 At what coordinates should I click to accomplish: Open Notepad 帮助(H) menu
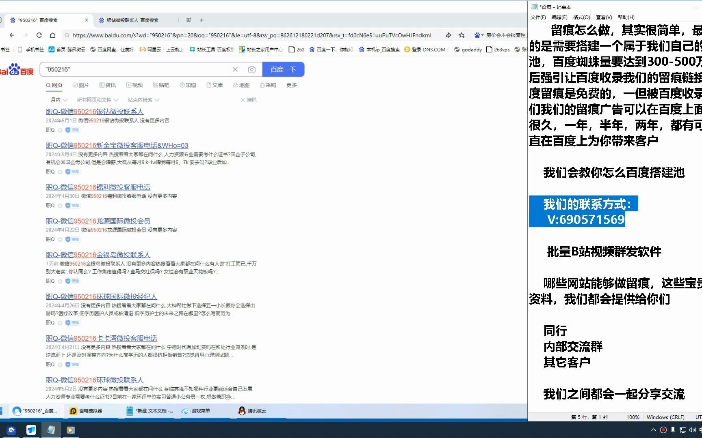point(626,17)
